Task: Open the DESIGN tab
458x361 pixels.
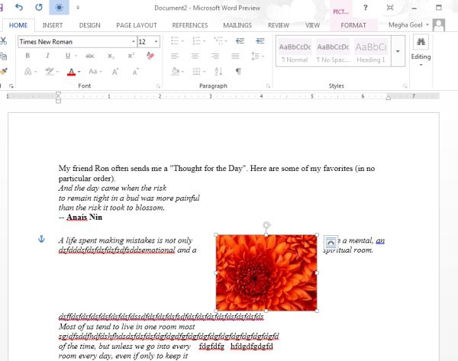Action: pos(89,25)
